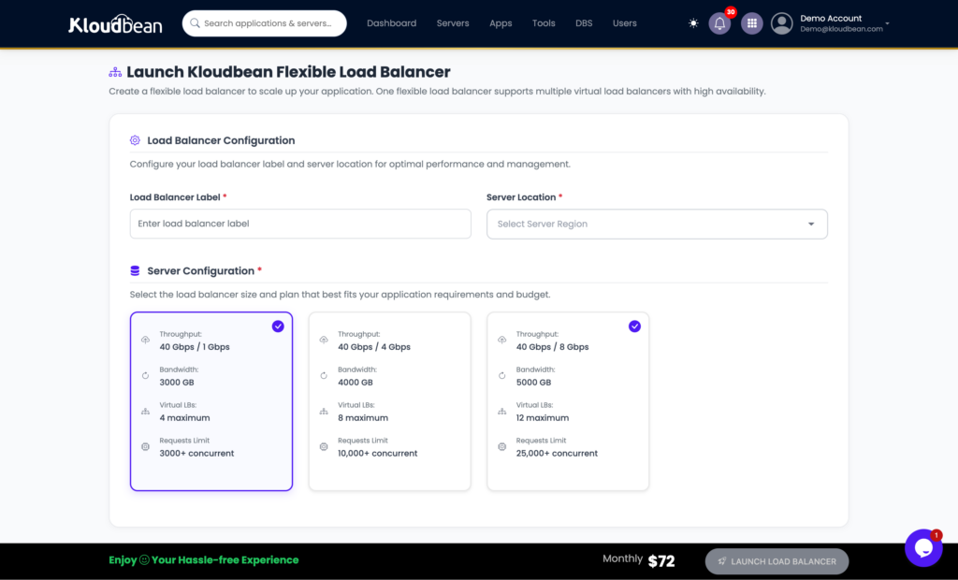Viewport: 958px width, 580px height.
Task: Click the bandwidth icon beside 4000 GB
Action: click(324, 375)
